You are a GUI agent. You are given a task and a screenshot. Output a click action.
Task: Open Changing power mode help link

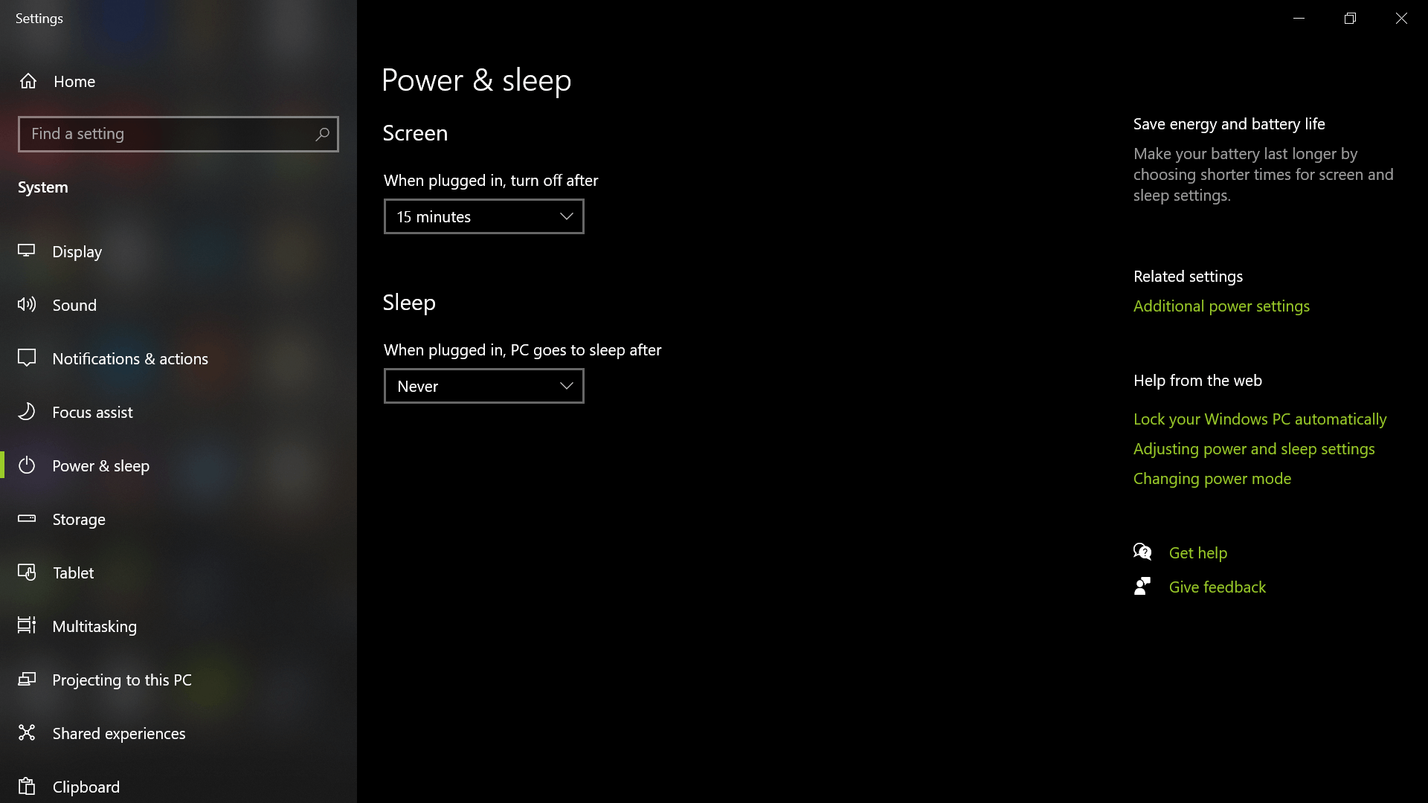point(1212,479)
